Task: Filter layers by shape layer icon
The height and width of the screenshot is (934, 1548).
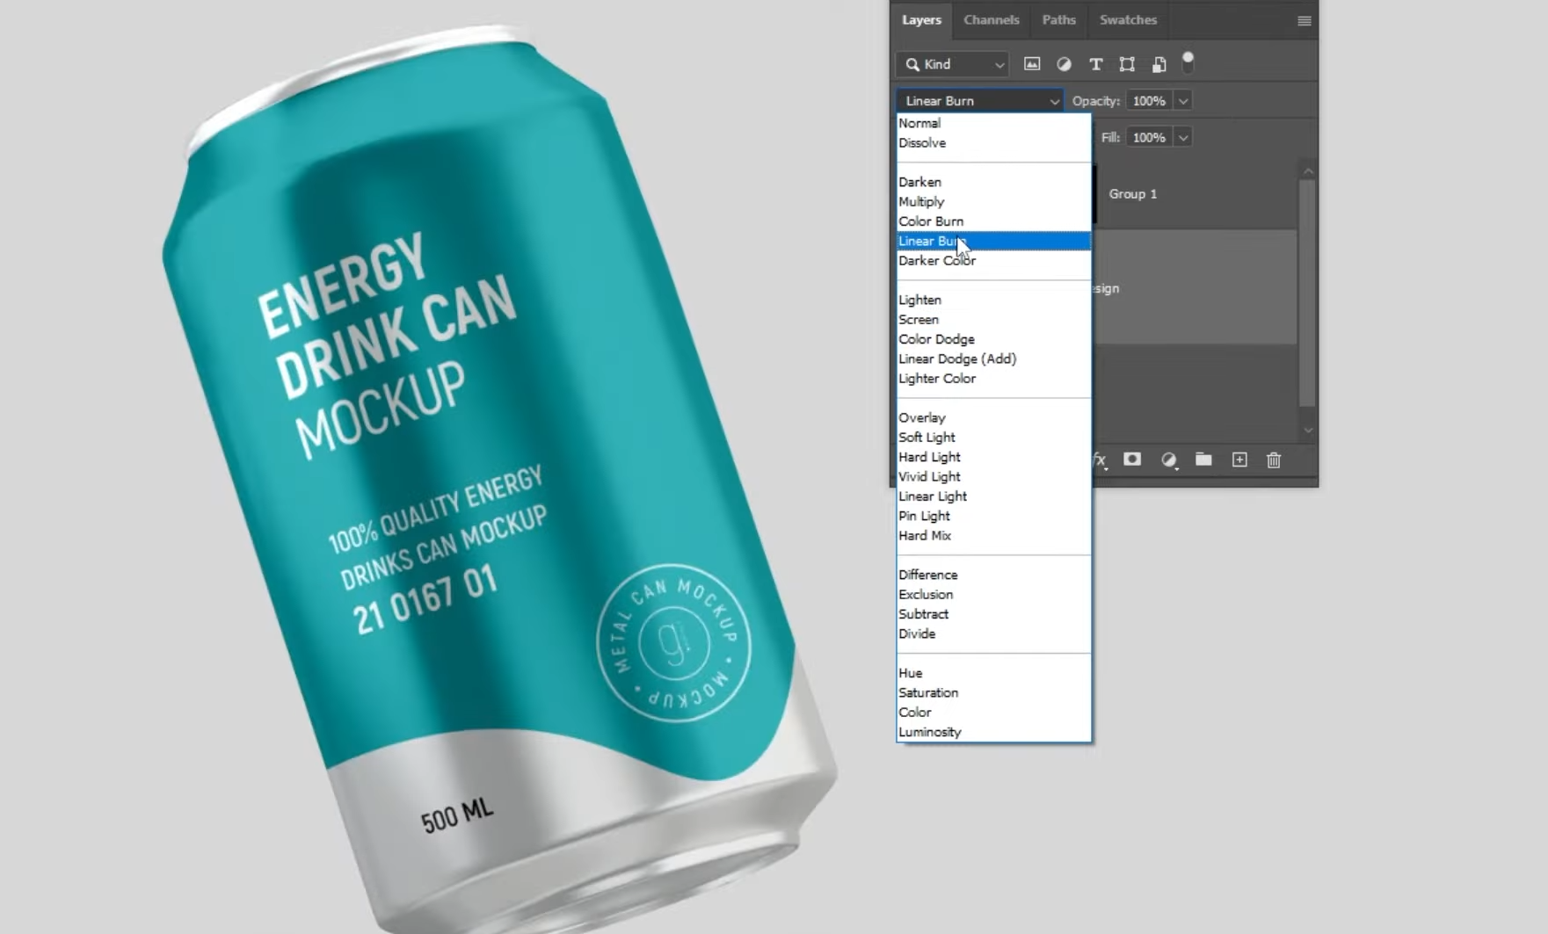Action: coord(1127,64)
